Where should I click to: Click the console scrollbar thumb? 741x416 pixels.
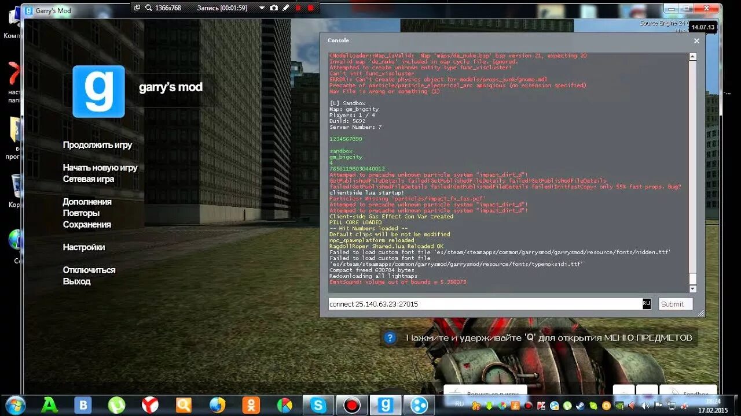point(692,278)
